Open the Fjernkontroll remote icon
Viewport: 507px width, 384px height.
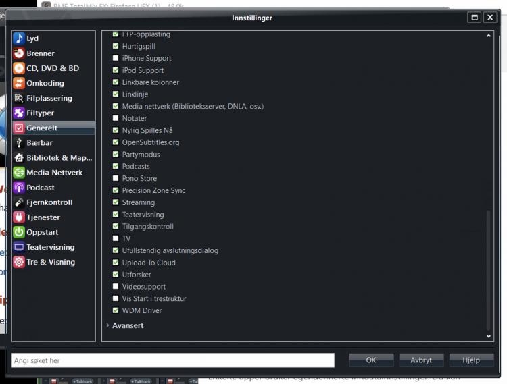click(x=19, y=202)
